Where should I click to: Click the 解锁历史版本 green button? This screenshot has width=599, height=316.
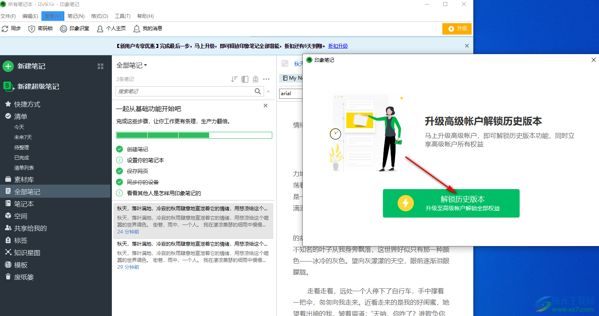click(451, 203)
